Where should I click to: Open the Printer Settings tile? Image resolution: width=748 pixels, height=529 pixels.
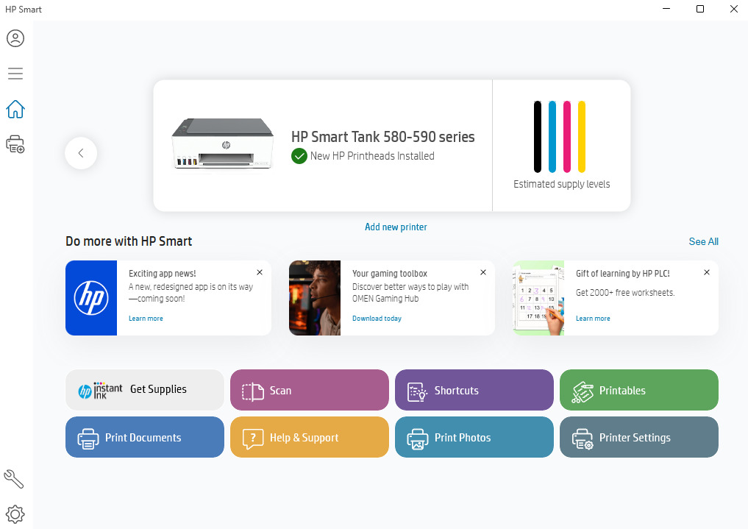point(638,437)
